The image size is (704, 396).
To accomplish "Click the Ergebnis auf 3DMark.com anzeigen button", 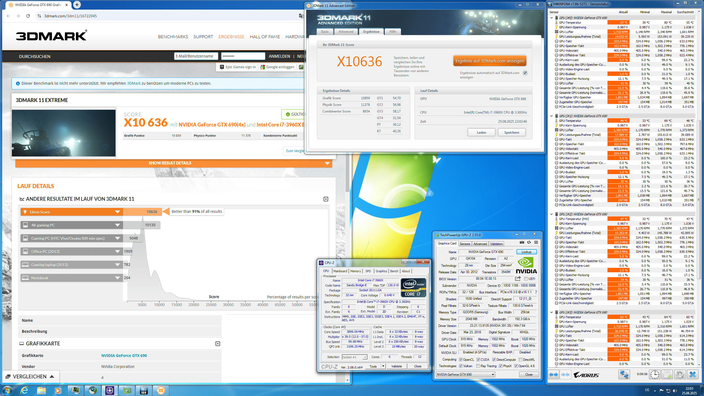I will click(x=490, y=61).
